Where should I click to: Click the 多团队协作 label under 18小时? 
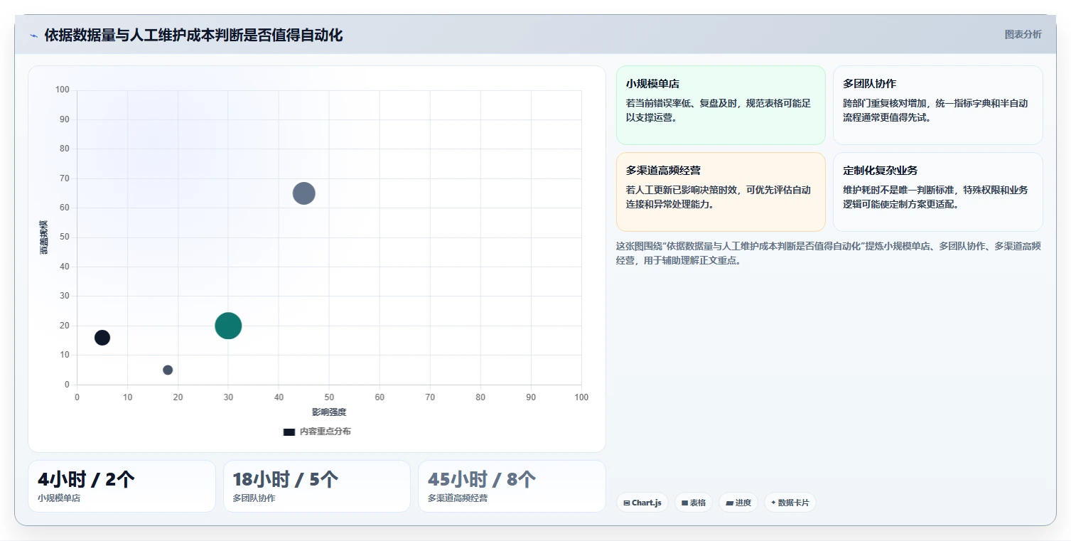tap(254, 498)
